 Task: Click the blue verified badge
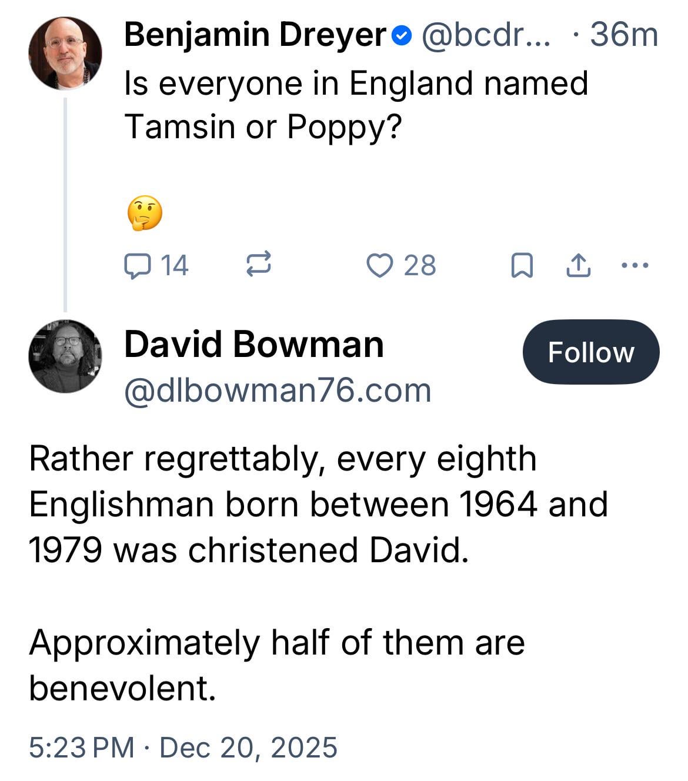point(400,36)
